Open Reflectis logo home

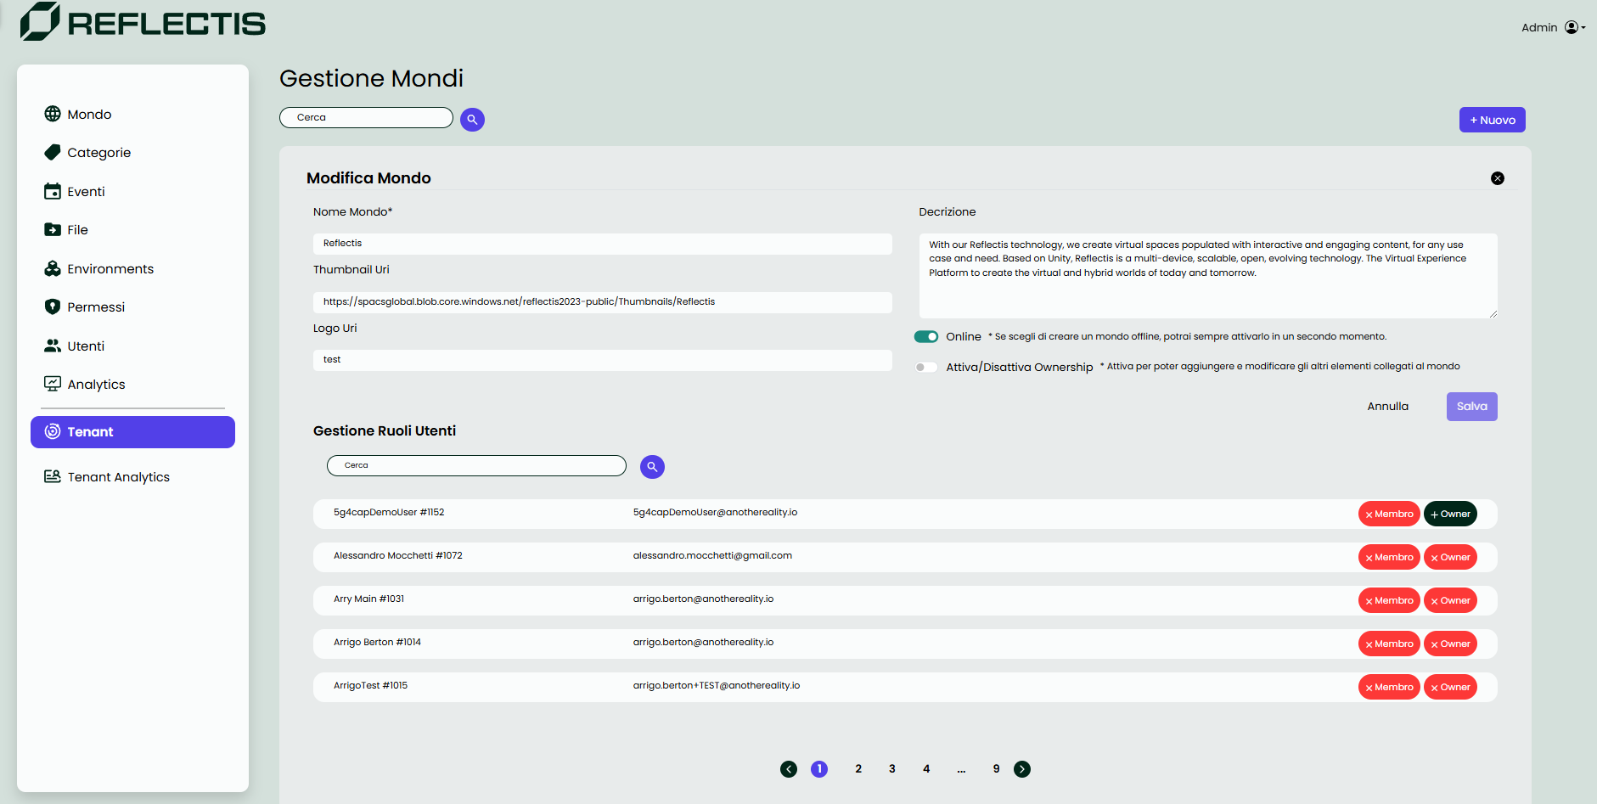[x=143, y=22]
